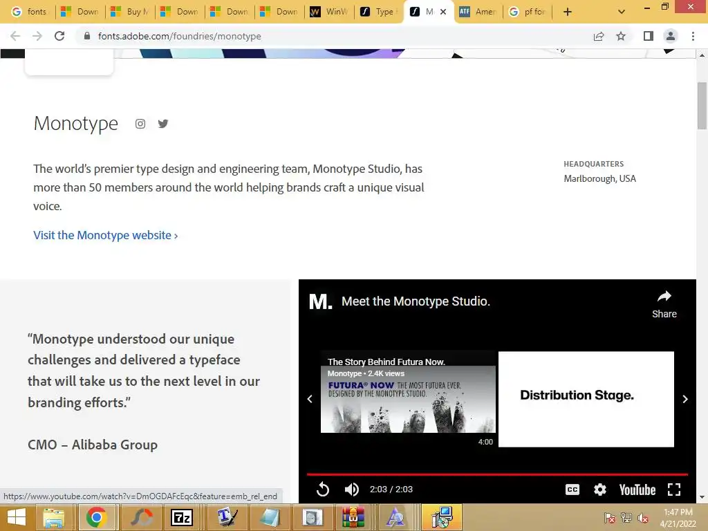Go back to previous page

coord(15,36)
